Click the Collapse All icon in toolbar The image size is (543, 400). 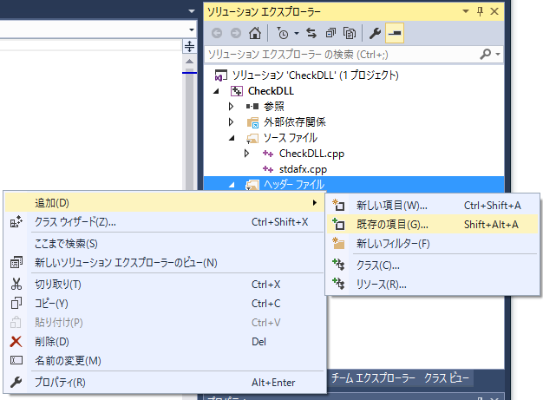tap(331, 34)
